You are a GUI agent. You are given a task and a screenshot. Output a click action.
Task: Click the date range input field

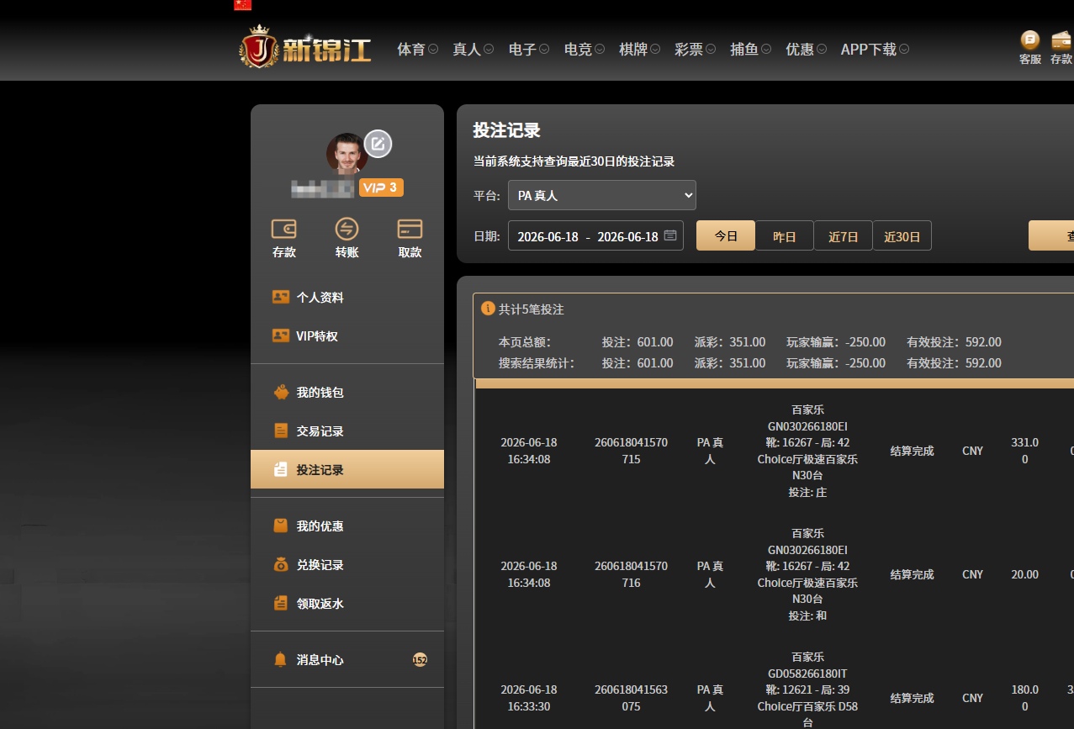[x=595, y=236]
